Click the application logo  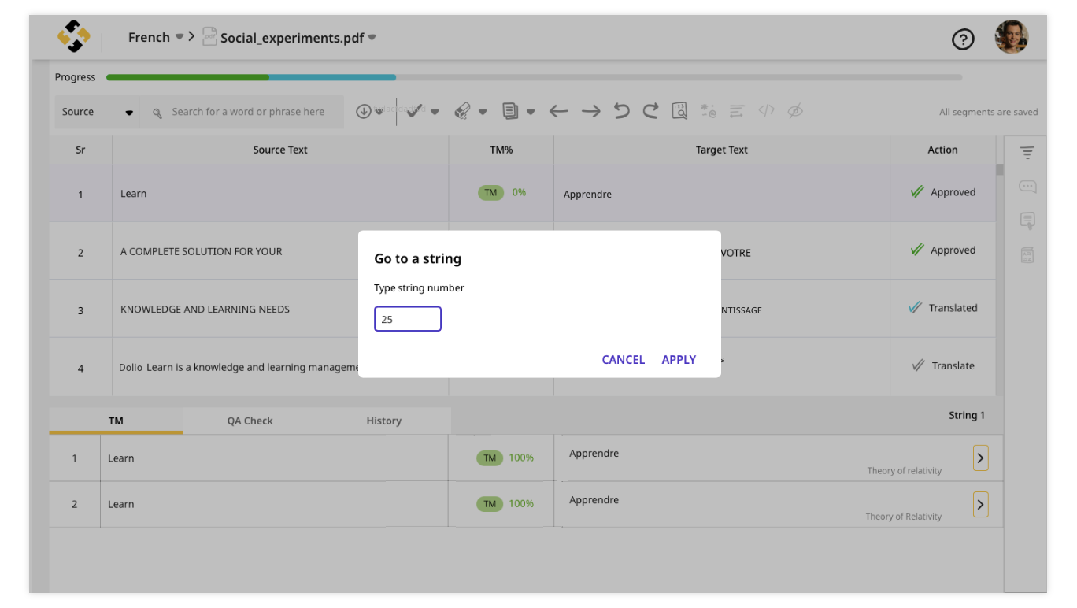point(74,36)
